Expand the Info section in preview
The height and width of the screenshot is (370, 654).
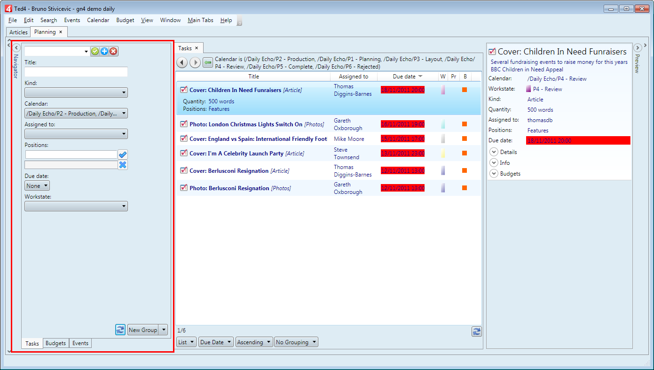494,162
